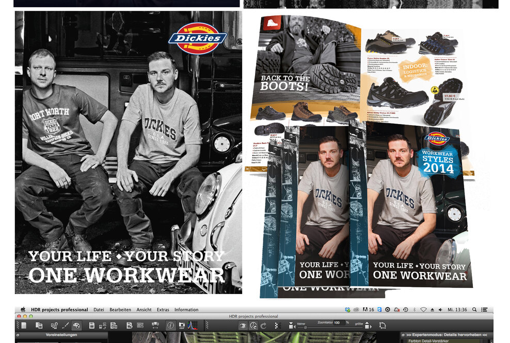Image resolution: width=510 pixels, height=343 pixels.
Task: Click the Zoomfaktor slider handle
Action: pyautogui.click(x=306, y=328)
